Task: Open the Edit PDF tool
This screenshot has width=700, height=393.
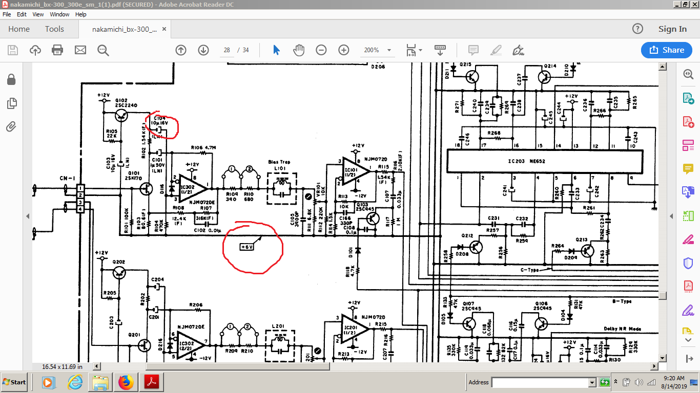Action: (x=688, y=145)
